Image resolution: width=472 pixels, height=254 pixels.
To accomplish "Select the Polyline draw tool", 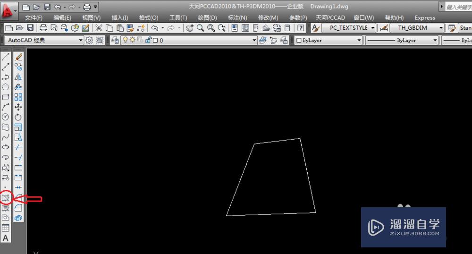I will 5,77.
